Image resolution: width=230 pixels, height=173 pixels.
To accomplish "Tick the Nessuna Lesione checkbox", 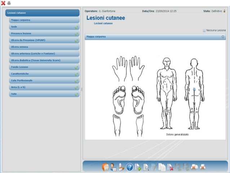I will pos(204,30).
